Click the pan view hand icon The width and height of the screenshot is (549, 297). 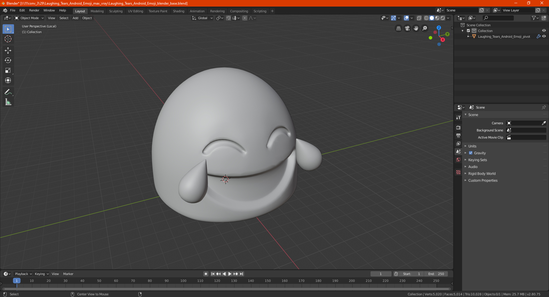[416, 28]
